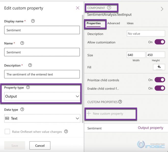Open help icon beside COMPONENT heading
This screenshot has height=152, width=168.
pyautogui.click(x=109, y=8)
